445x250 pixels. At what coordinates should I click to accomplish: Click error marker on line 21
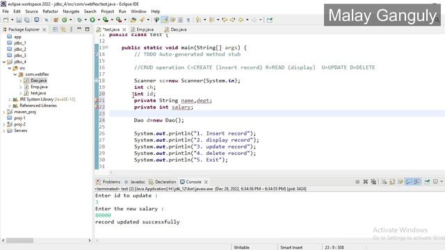coord(97,101)
